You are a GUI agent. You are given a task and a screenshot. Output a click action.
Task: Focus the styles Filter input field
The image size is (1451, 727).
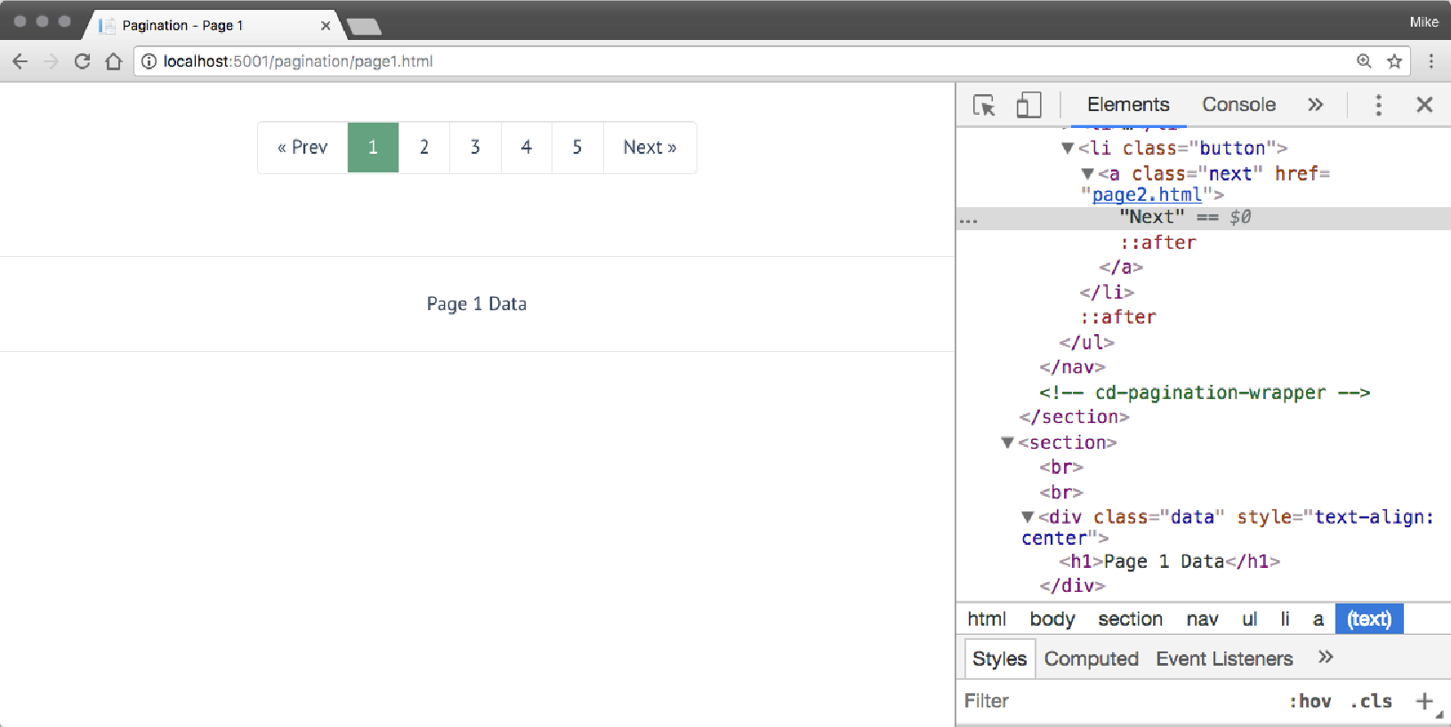[x=1121, y=701]
